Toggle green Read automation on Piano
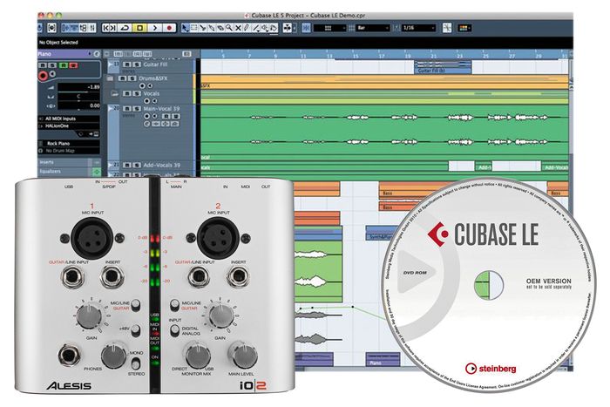610x407 pixels. 64,65
